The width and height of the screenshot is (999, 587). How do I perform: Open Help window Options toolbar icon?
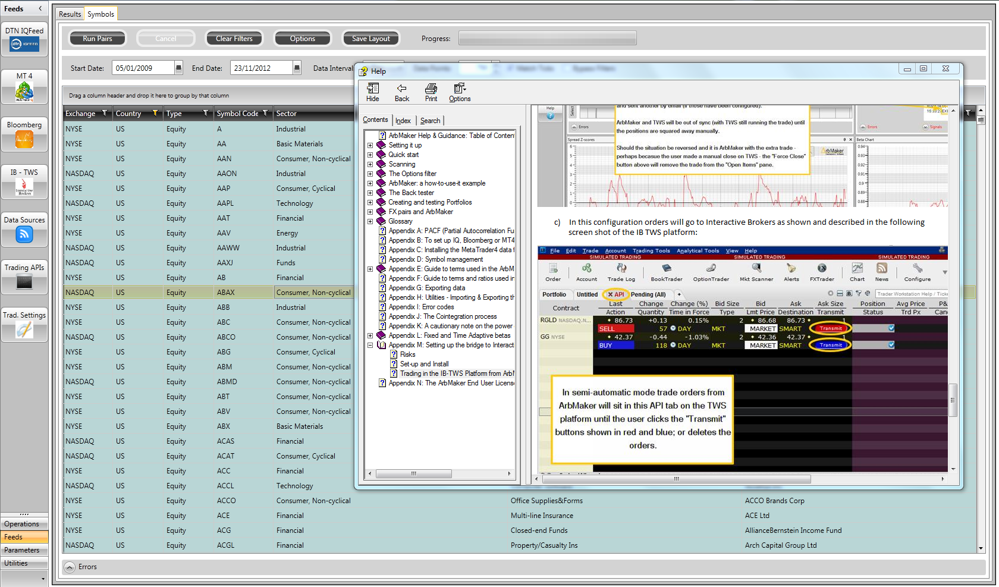click(460, 92)
